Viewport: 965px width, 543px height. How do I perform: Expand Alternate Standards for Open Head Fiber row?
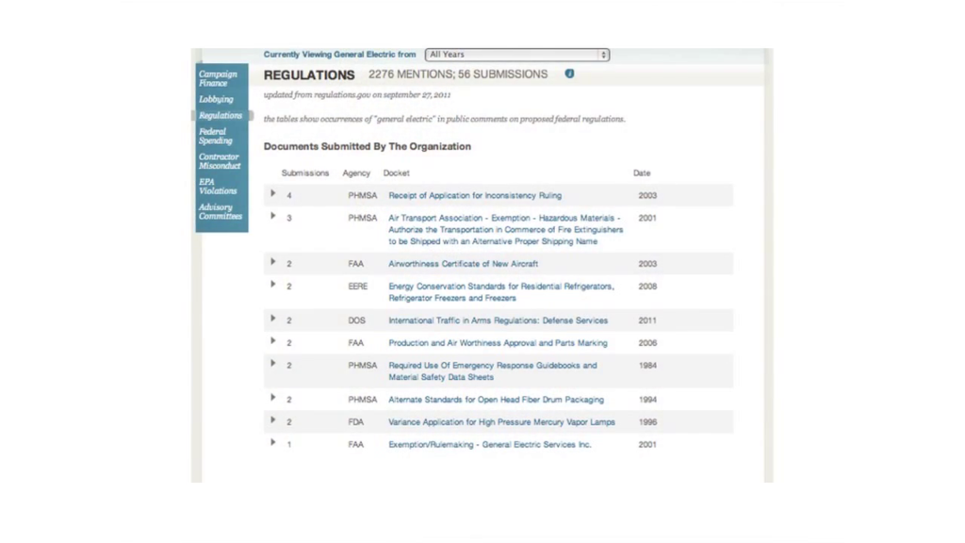273,398
